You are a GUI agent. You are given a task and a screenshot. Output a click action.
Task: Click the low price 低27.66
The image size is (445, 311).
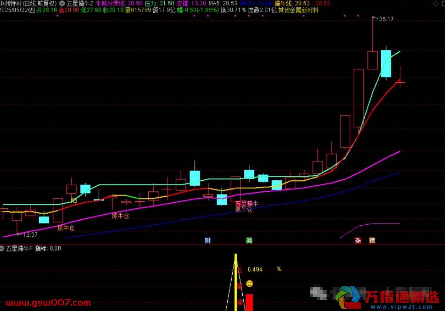click(91, 10)
